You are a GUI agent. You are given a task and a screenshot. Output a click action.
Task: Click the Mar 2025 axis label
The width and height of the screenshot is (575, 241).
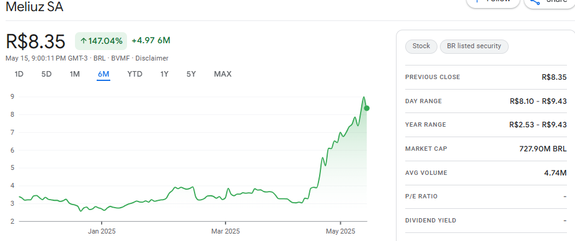click(x=226, y=232)
